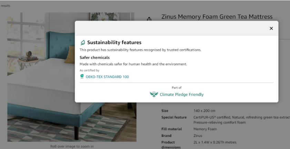Open the OEKO-TEX STANDARD 100 link
The height and width of the screenshot is (149, 290).
tap(107, 77)
